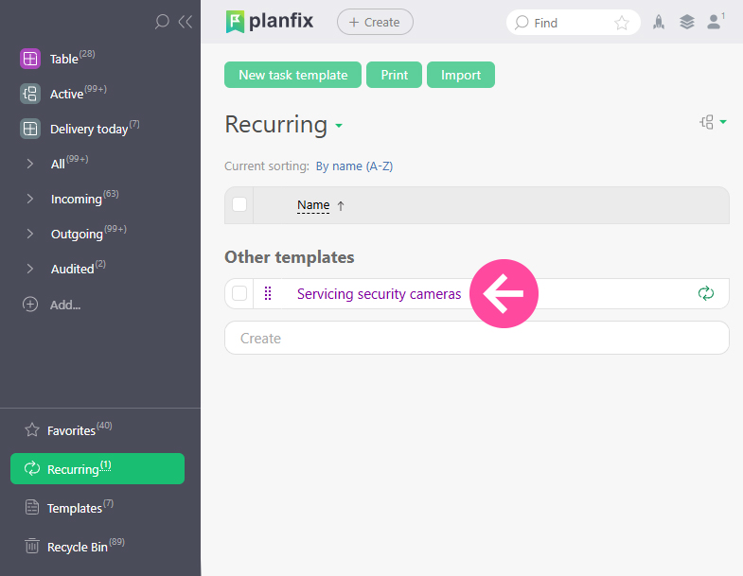The height and width of the screenshot is (576, 743).
Task: Toggle the select-all checkbox in header
Action: pos(239,205)
